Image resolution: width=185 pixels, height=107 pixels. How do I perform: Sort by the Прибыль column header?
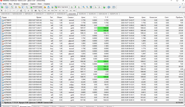(x=176, y=17)
